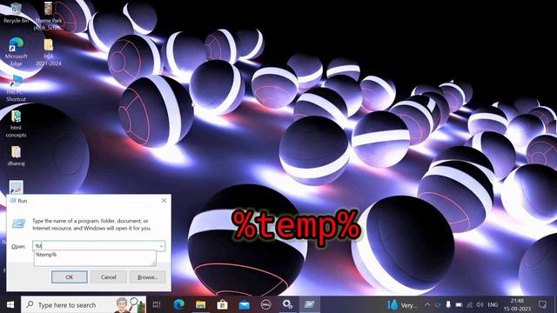
Task: Open the Recycle Bin desktop icon
Action: click(x=16, y=13)
